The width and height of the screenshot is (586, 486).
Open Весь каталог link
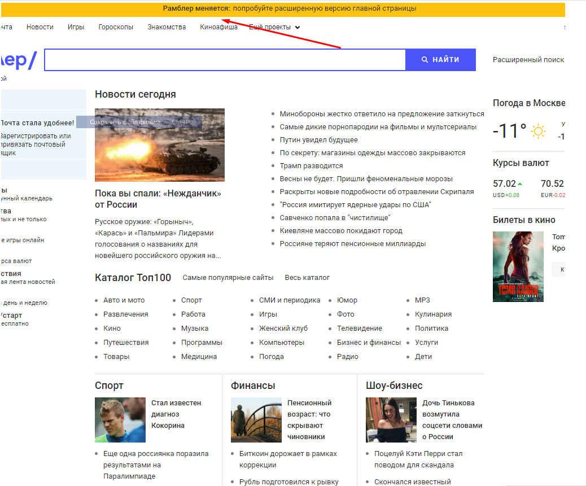coord(307,278)
